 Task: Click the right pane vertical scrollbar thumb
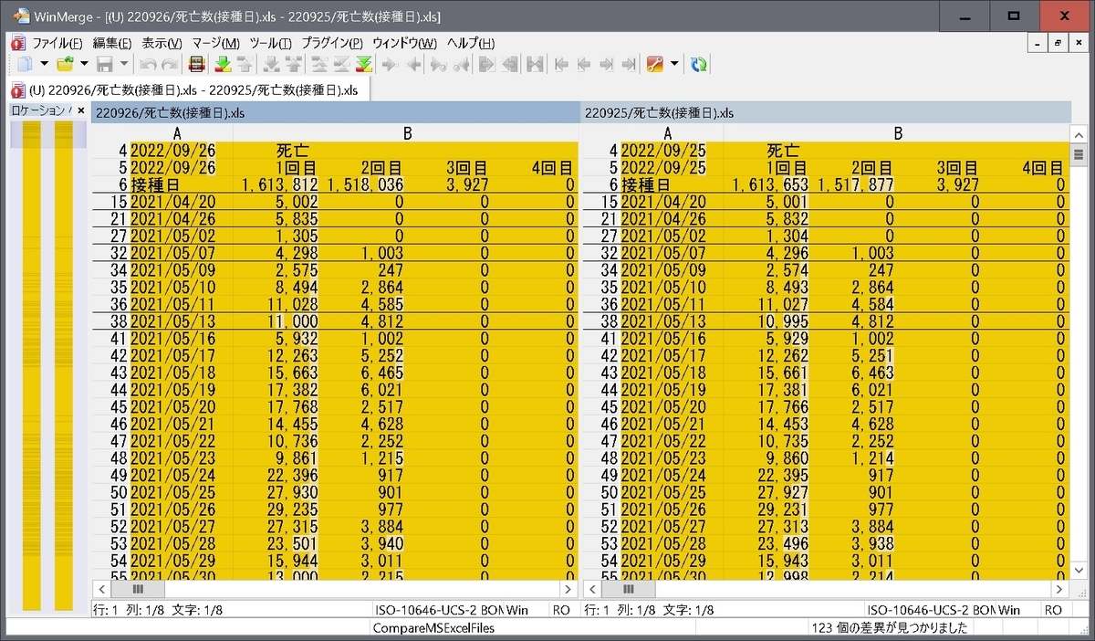pyautogui.click(x=1079, y=154)
